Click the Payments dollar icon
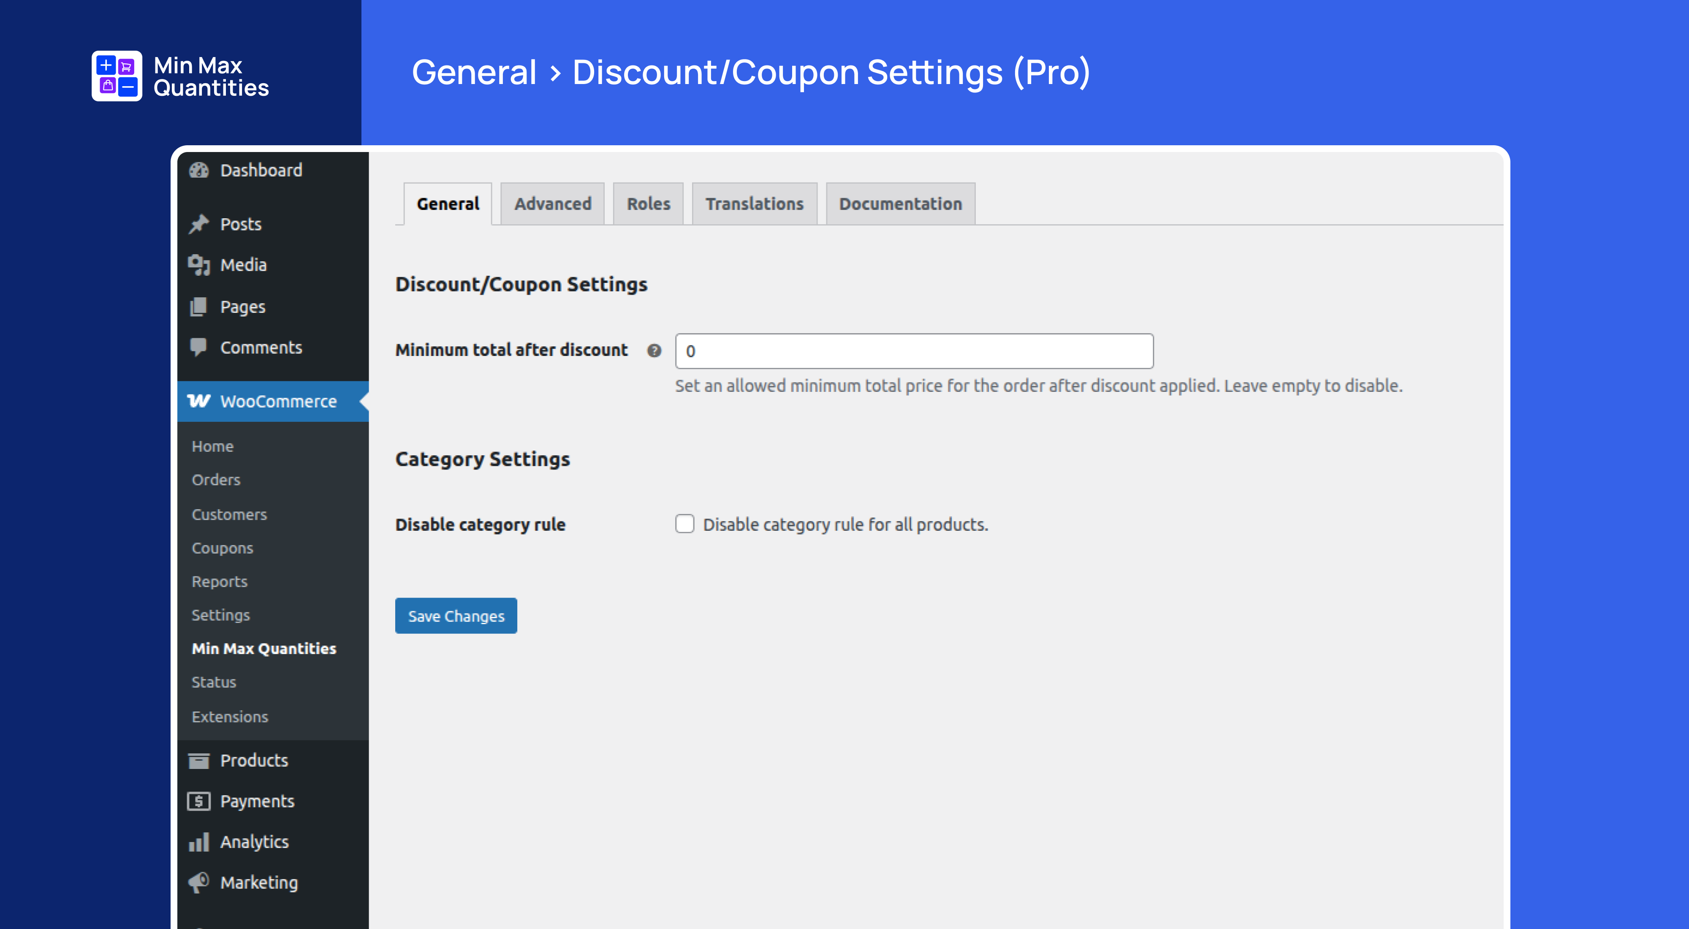Viewport: 1689px width, 929px height. tap(198, 801)
